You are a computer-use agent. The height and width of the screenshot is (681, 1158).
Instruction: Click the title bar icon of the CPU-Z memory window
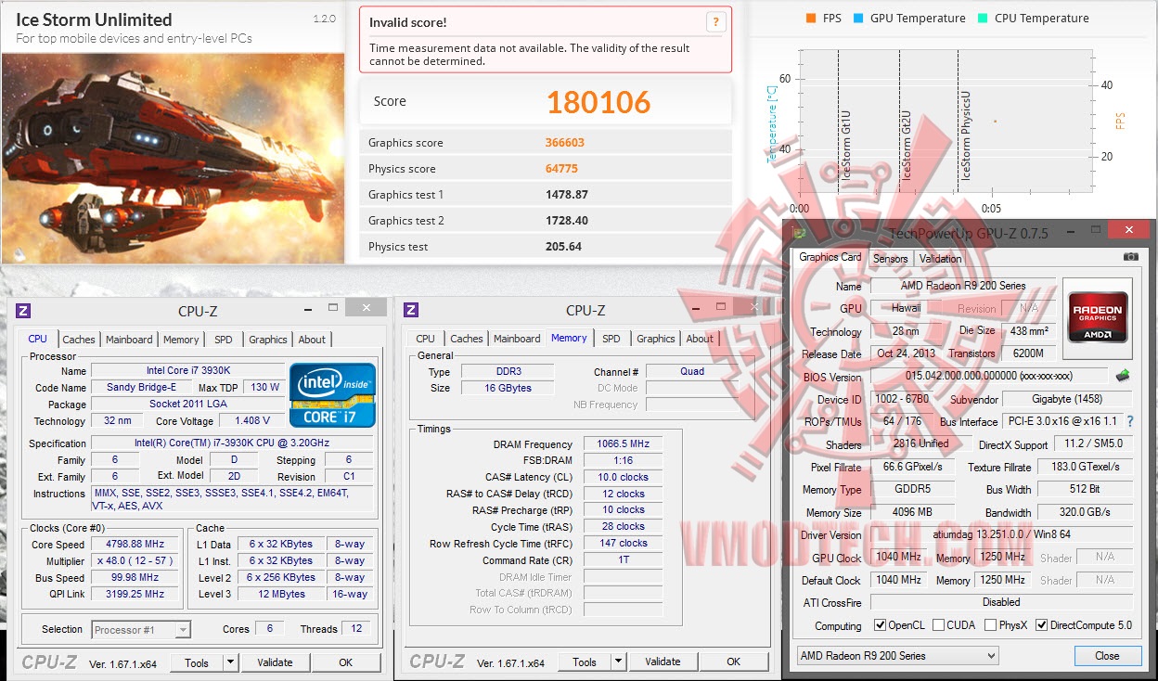[x=411, y=311]
